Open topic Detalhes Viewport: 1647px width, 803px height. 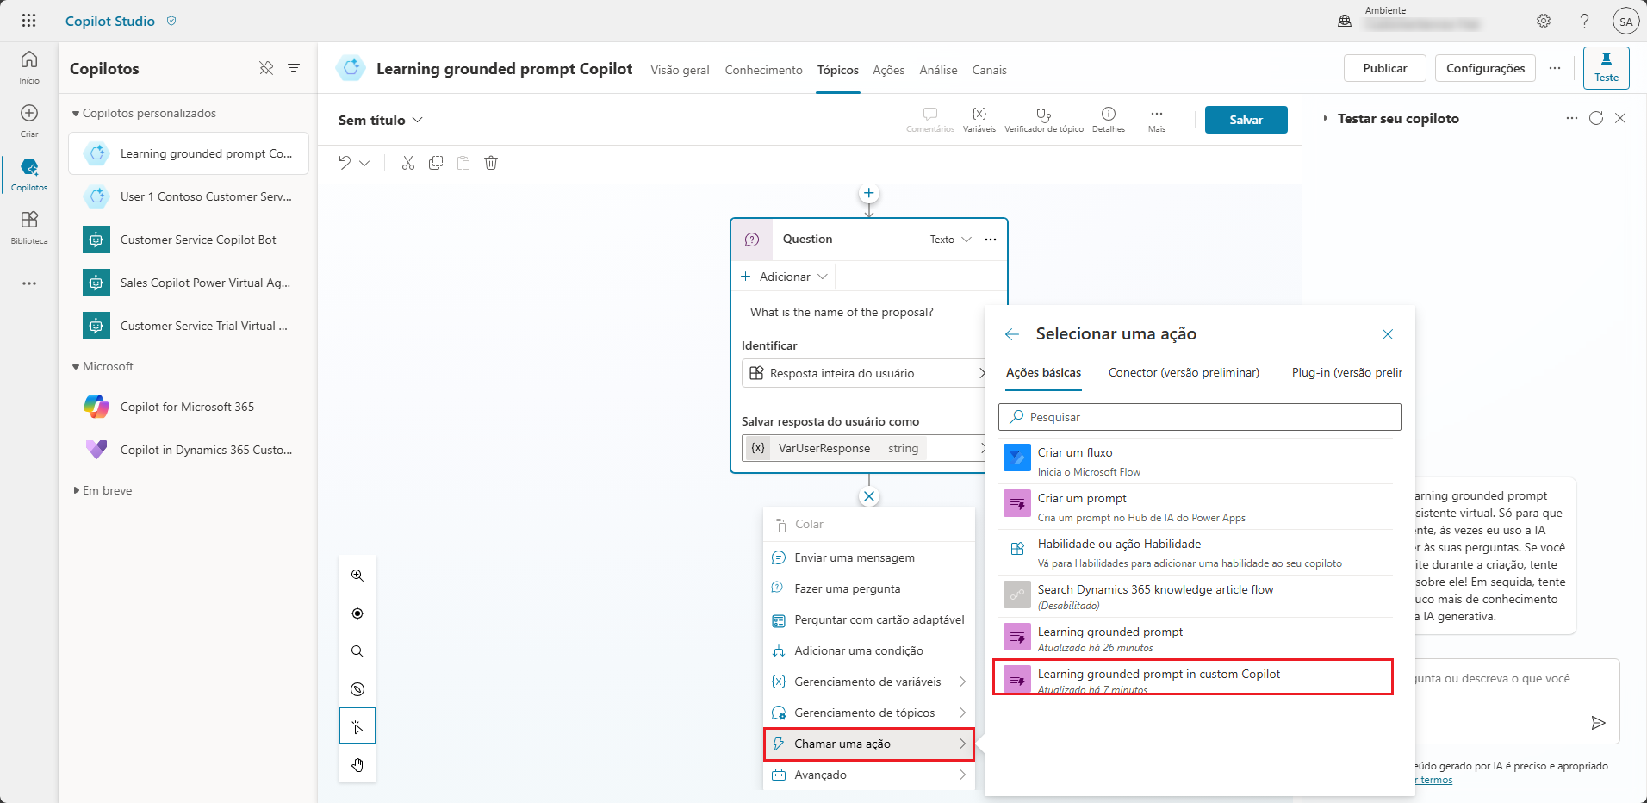click(1109, 120)
